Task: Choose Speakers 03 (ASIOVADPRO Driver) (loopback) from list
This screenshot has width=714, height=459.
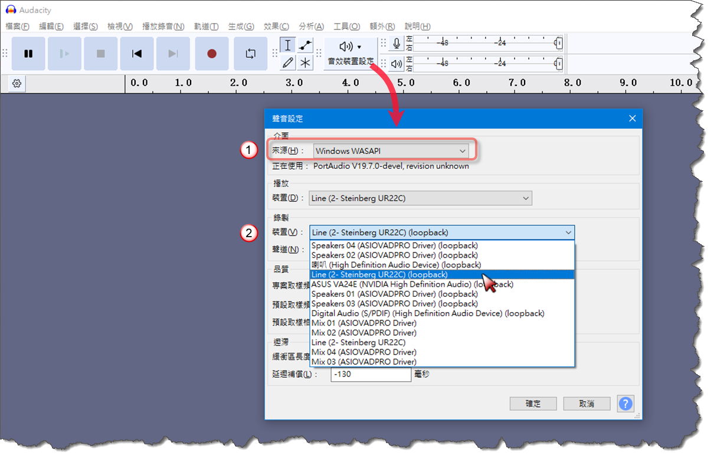Action: click(x=442, y=303)
